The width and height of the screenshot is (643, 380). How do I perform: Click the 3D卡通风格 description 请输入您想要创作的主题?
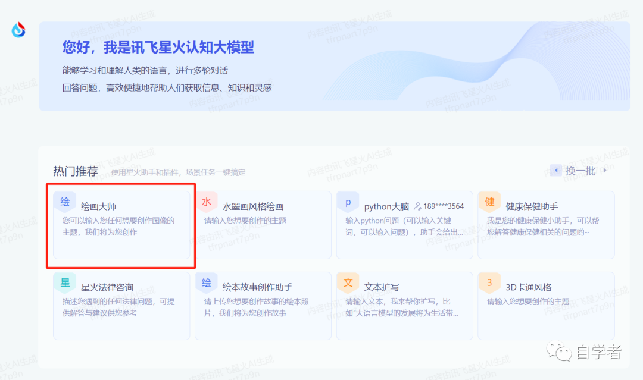528,302
